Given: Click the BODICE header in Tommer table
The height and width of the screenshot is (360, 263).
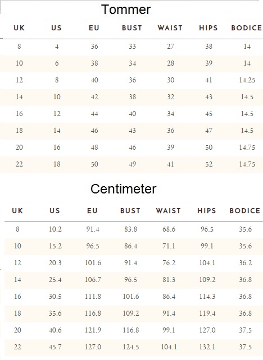Looking at the screenshot, I should (x=247, y=28).
